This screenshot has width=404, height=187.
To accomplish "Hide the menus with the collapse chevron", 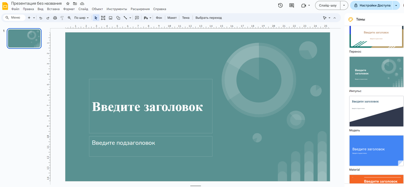I will pyautogui.click(x=335, y=18).
